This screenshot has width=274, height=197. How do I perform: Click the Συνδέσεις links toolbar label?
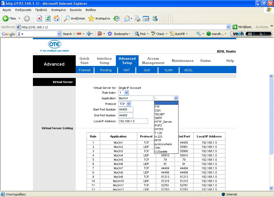[x=262, y=27]
